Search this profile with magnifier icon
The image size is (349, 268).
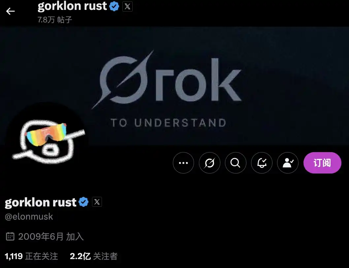click(x=236, y=163)
